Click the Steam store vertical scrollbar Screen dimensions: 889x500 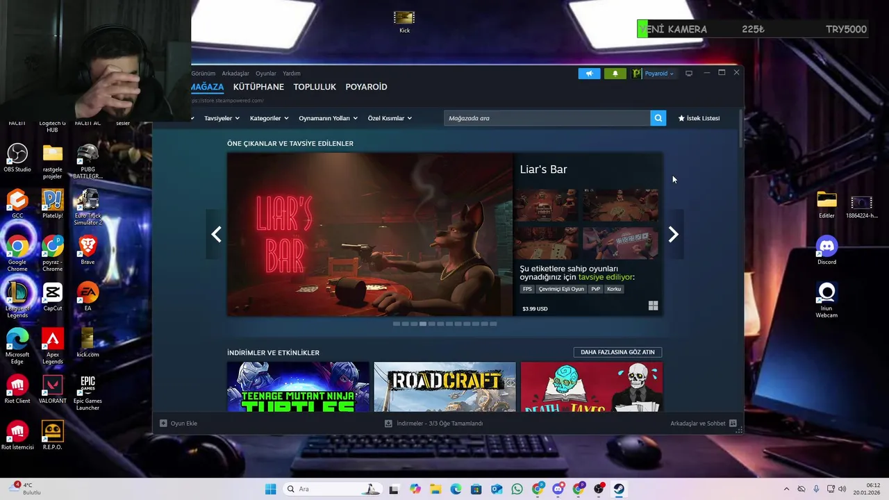point(740,128)
